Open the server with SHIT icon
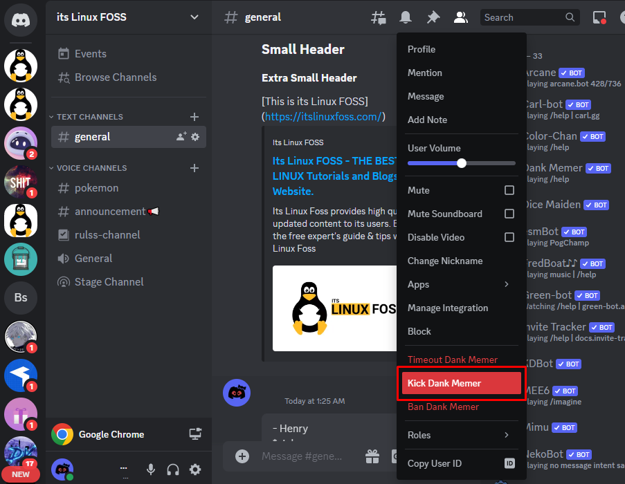Image resolution: width=625 pixels, height=484 pixels. tap(20, 182)
